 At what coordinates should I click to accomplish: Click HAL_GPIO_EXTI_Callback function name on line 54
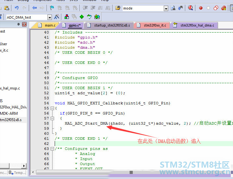[95, 103]
